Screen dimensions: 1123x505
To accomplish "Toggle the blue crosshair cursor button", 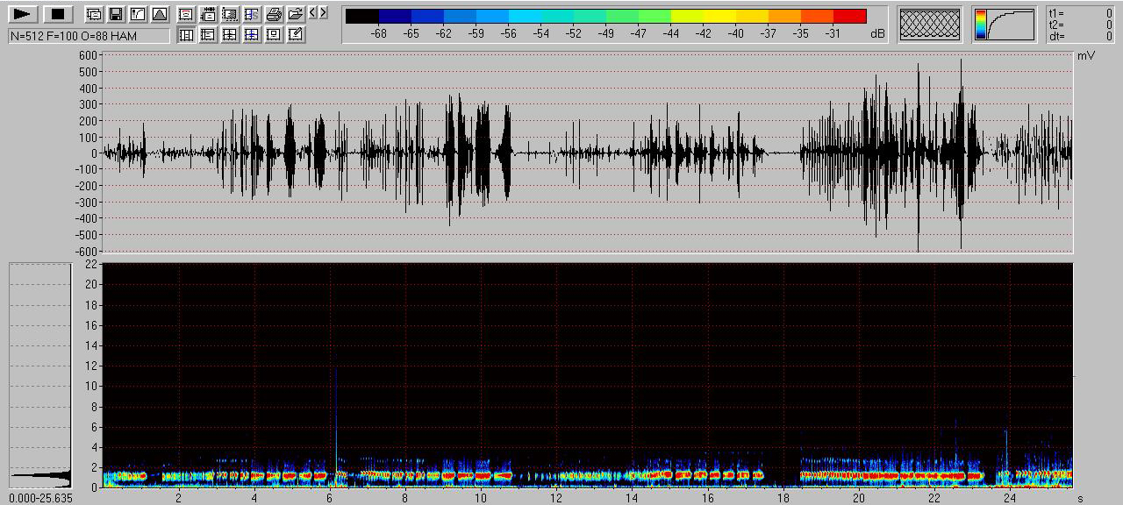I will coord(252,34).
